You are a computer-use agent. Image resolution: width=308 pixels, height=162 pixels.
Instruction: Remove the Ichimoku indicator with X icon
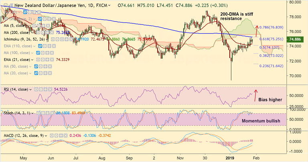71,39
